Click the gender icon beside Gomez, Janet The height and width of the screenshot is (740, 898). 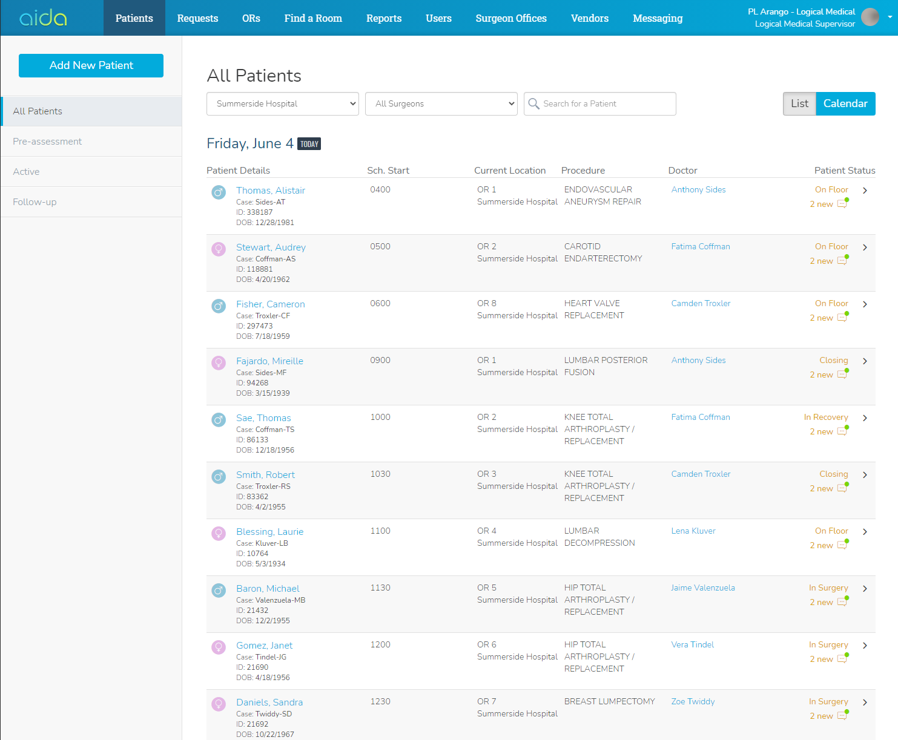pyautogui.click(x=218, y=647)
